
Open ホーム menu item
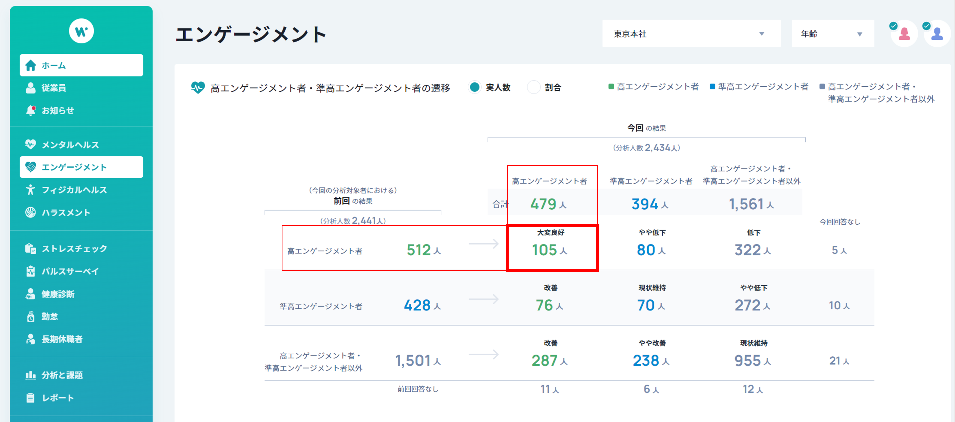click(81, 65)
